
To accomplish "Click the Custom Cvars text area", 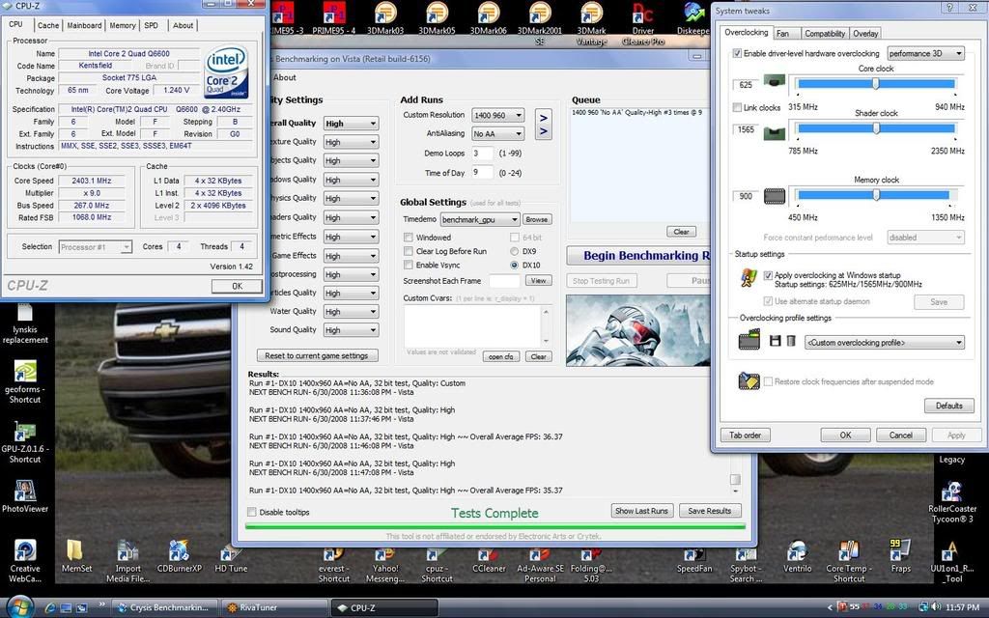I will 473,326.
